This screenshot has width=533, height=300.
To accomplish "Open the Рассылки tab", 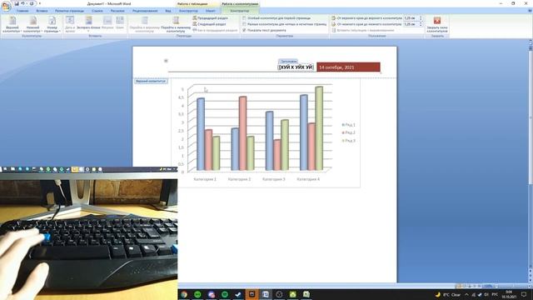I will click(x=117, y=11).
